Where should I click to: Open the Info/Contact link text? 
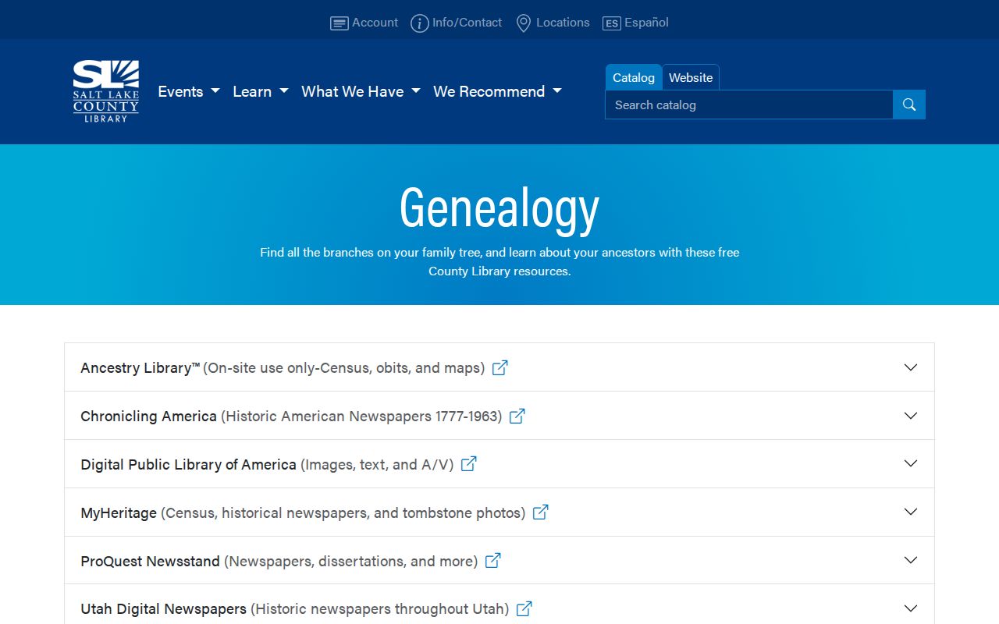[467, 23]
